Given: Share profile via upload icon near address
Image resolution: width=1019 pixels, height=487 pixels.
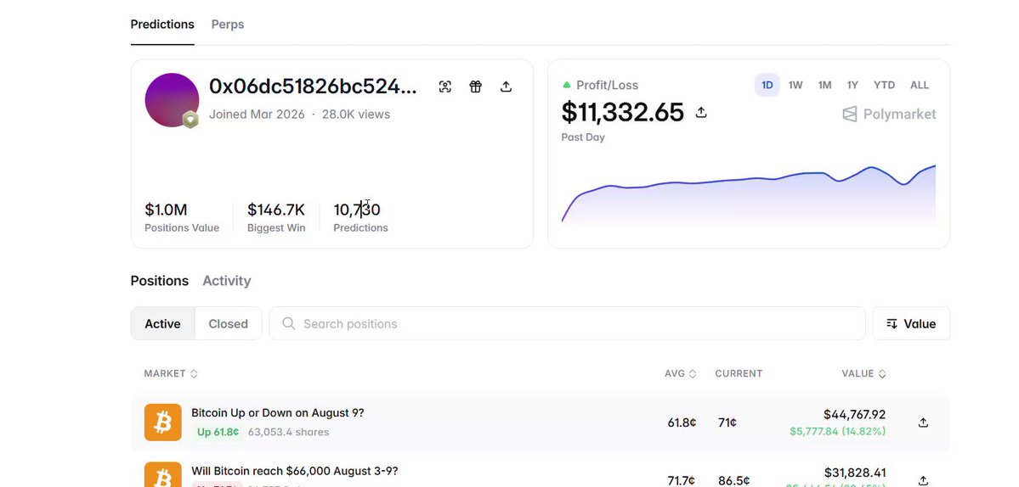Looking at the screenshot, I should pyautogui.click(x=507, y=87).
